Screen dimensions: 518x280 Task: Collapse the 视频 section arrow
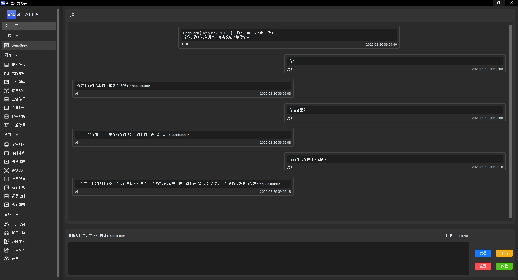[17, 135]
